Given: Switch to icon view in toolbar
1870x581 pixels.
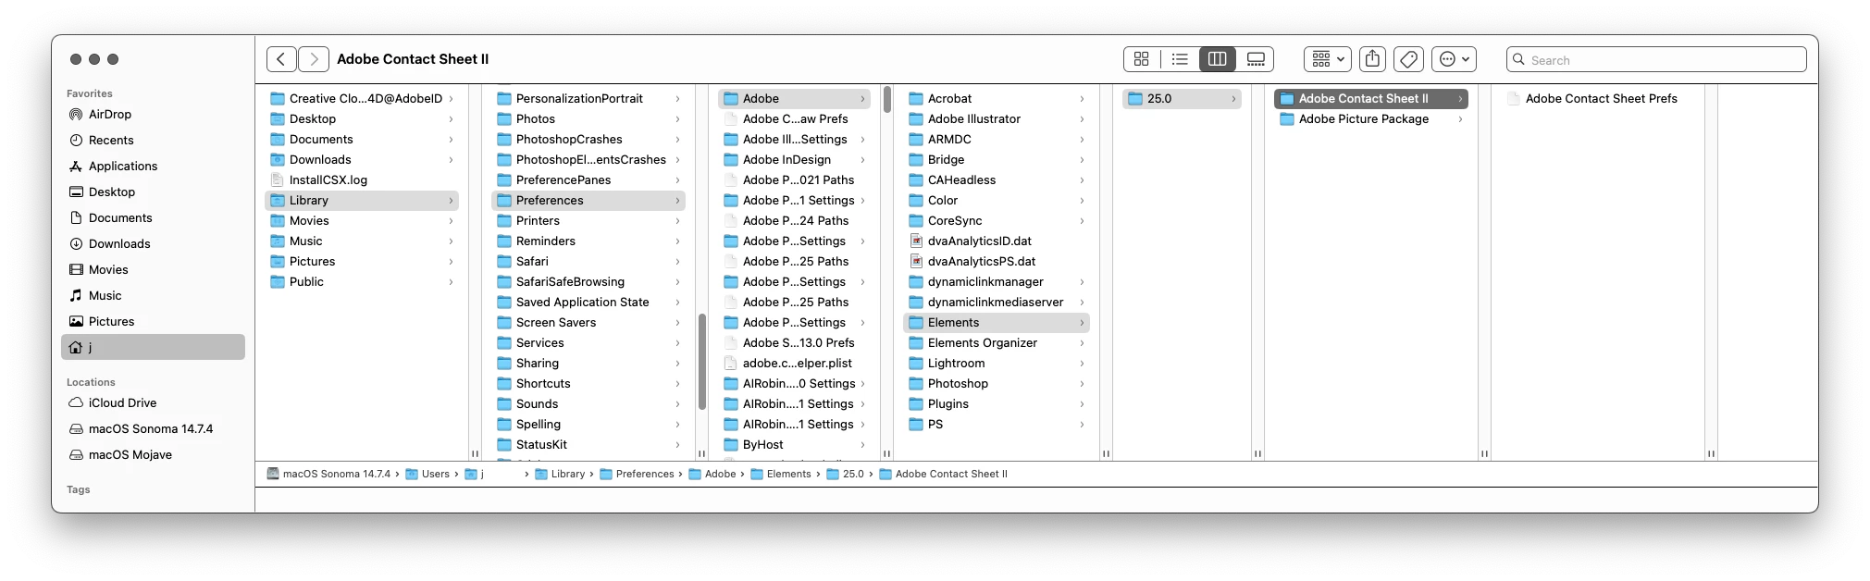Looking at the screenshot, I should 1142,59.
